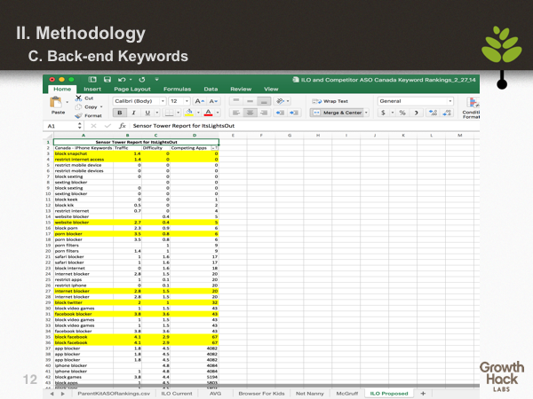Toggle align text right

264,113
